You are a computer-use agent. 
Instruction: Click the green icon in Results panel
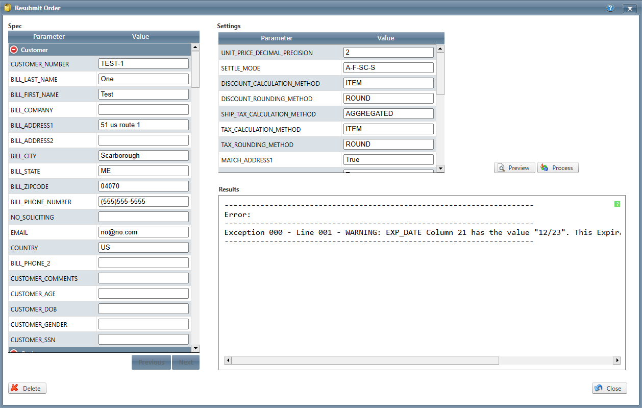(x=617, y=204)
